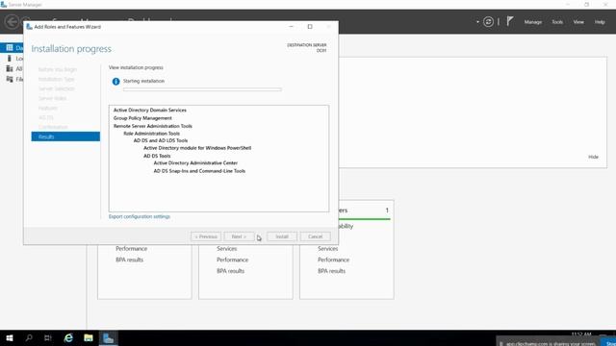Open the dropdown arrow left of refresh icon
The image size is (616, 346).
[x=477, y=22]
